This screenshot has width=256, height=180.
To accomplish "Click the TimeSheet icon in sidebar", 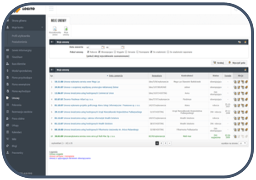I will pyautogui.click(x=8, y=57).
